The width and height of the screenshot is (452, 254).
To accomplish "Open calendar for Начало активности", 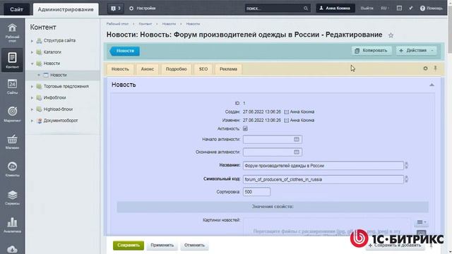I will pyautogui.click(x=297, y=140).
